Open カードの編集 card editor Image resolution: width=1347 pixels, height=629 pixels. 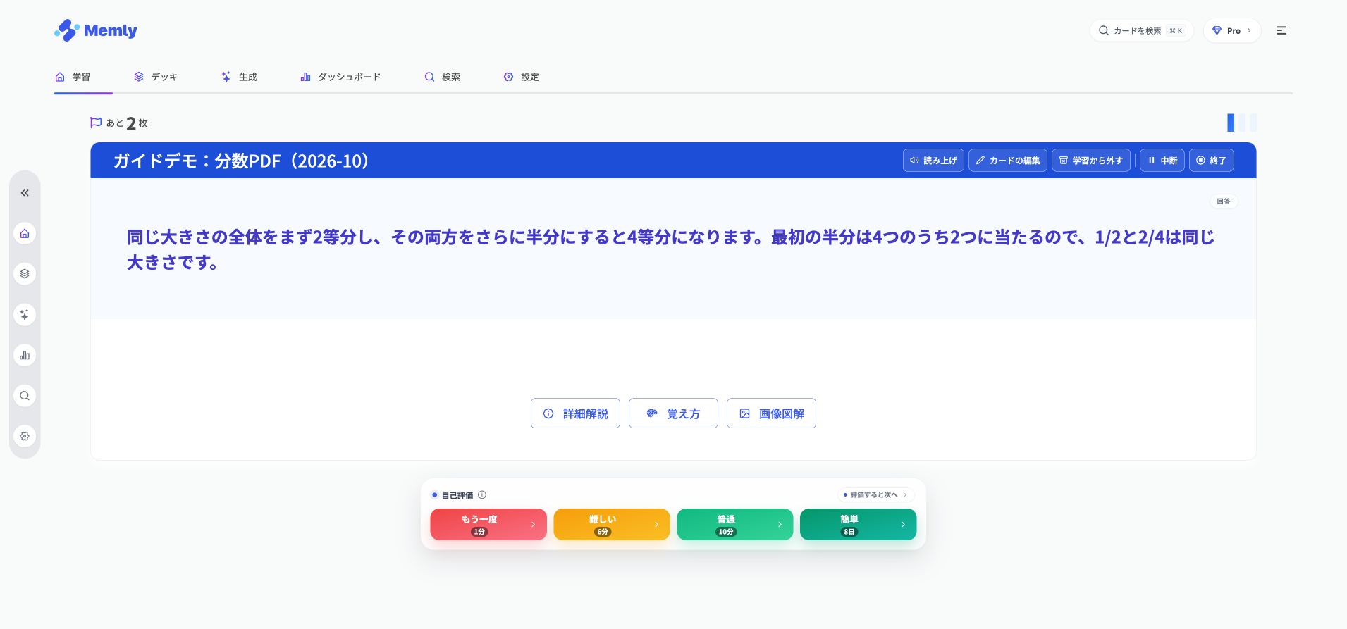pos(1008,161)
